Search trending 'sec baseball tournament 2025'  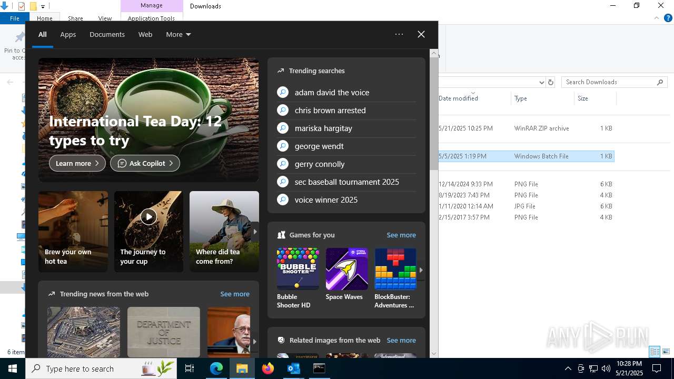click(x=346, y=182)
